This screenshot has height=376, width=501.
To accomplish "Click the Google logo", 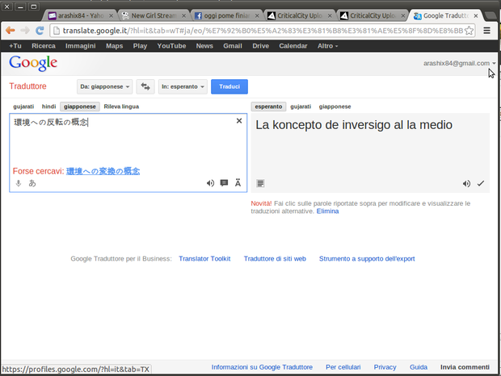I will 33,63.
